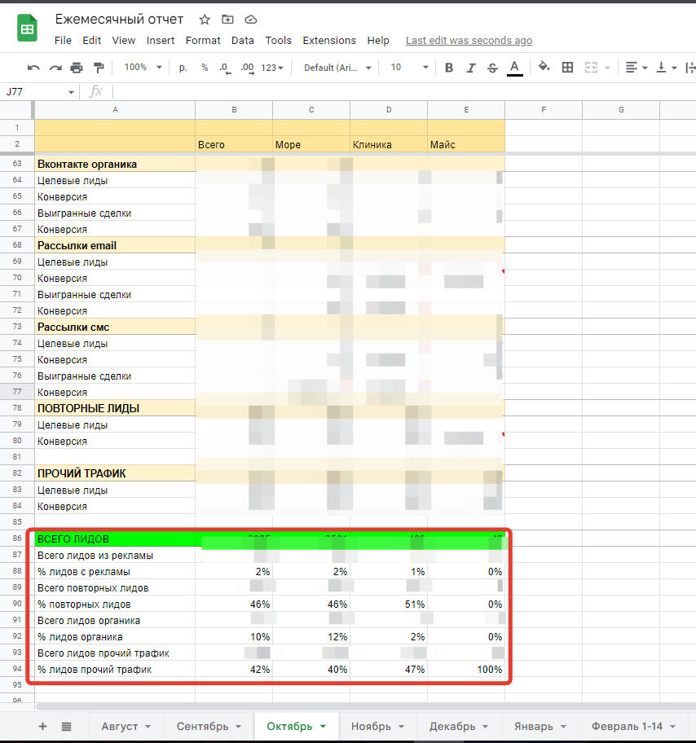Decrease decimal places
This screenshot has height=743, width=696.
tap(225, 68)
